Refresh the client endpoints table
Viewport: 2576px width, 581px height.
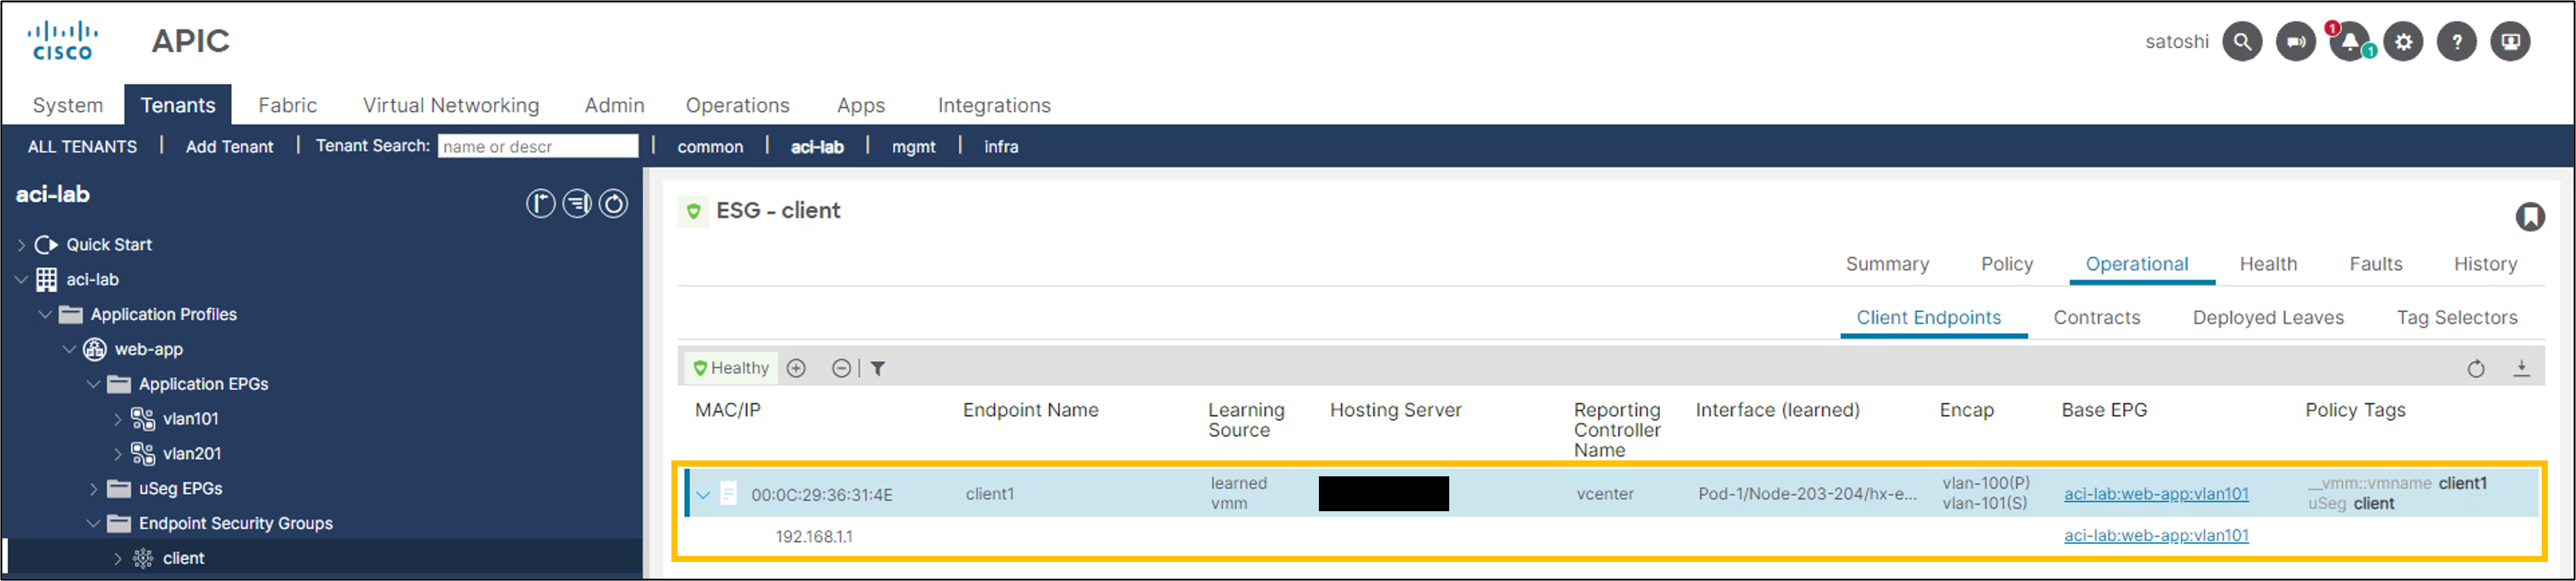pos(2476,368)
